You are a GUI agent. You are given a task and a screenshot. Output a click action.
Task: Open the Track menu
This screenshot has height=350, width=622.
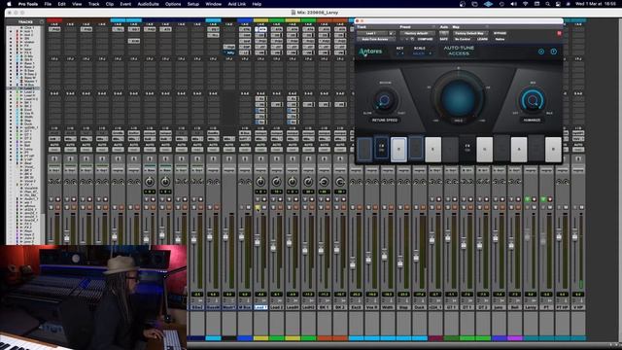93,4
